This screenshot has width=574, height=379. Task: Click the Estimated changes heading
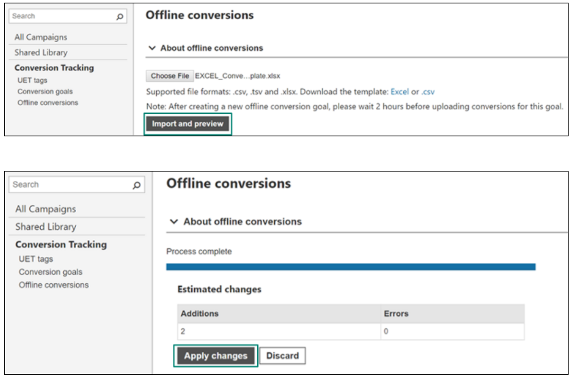(219, 290)
